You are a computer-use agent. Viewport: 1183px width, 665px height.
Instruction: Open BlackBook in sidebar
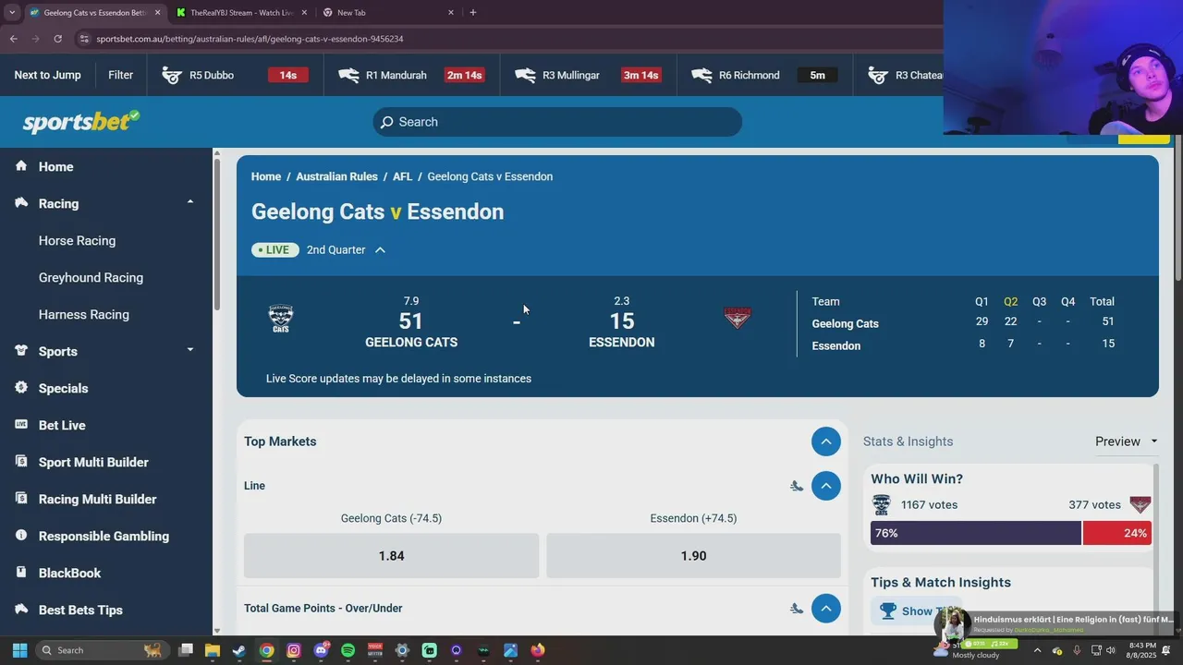[69, 573]
